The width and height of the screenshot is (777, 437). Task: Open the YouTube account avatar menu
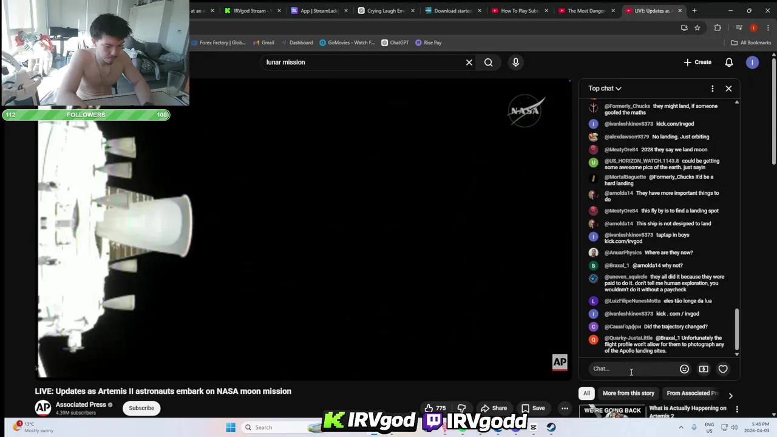(x=752, y=62)
